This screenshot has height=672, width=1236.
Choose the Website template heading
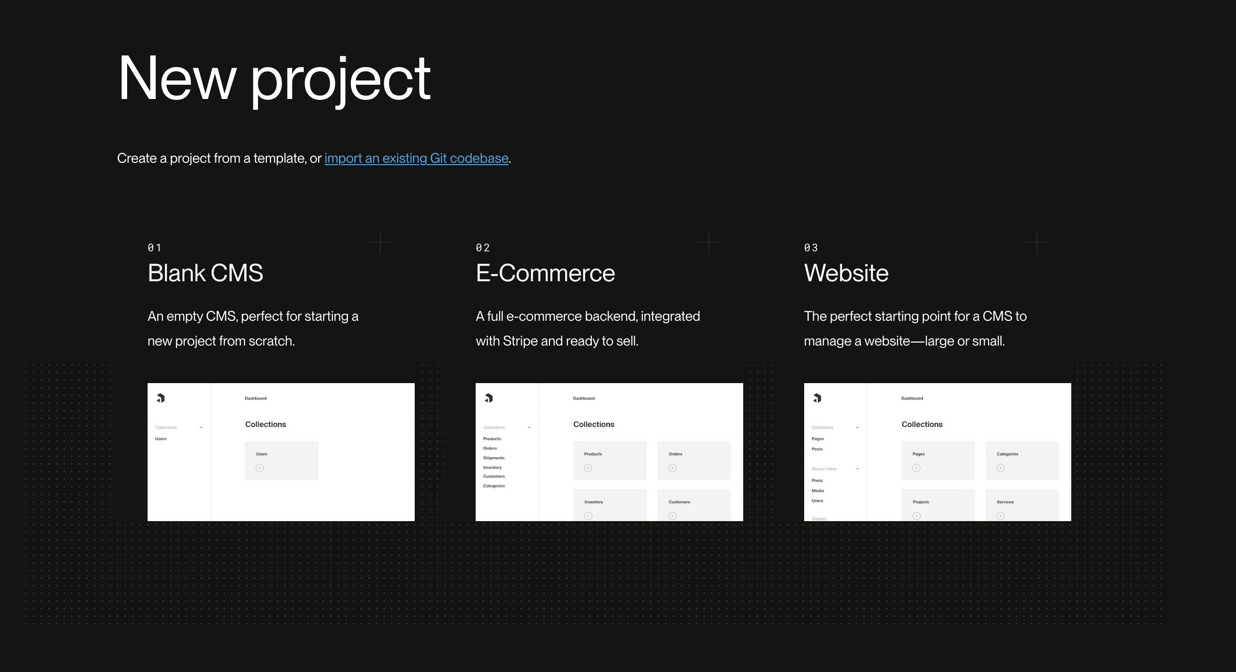pos(846,273)
